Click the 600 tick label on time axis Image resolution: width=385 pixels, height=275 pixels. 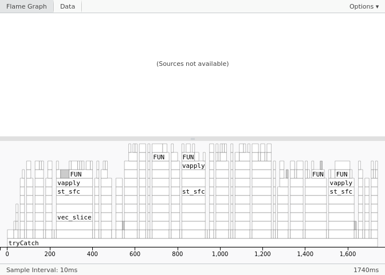pyautogui.click(x=135, y=254)
